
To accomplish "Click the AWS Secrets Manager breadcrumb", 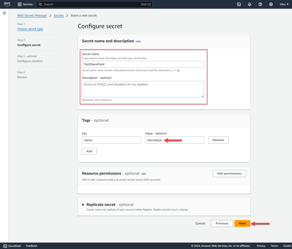I will pyautogui.click(x=32, y=16).
